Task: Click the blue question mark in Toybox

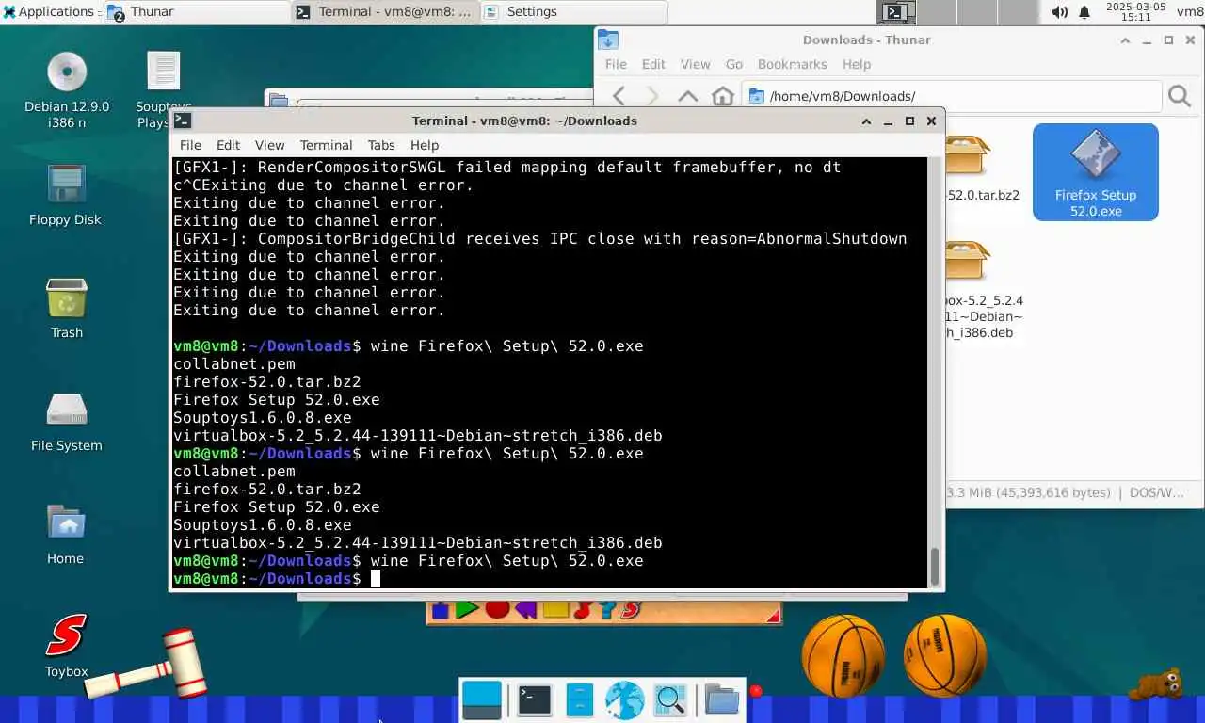Action: click(x=608, y=610)
